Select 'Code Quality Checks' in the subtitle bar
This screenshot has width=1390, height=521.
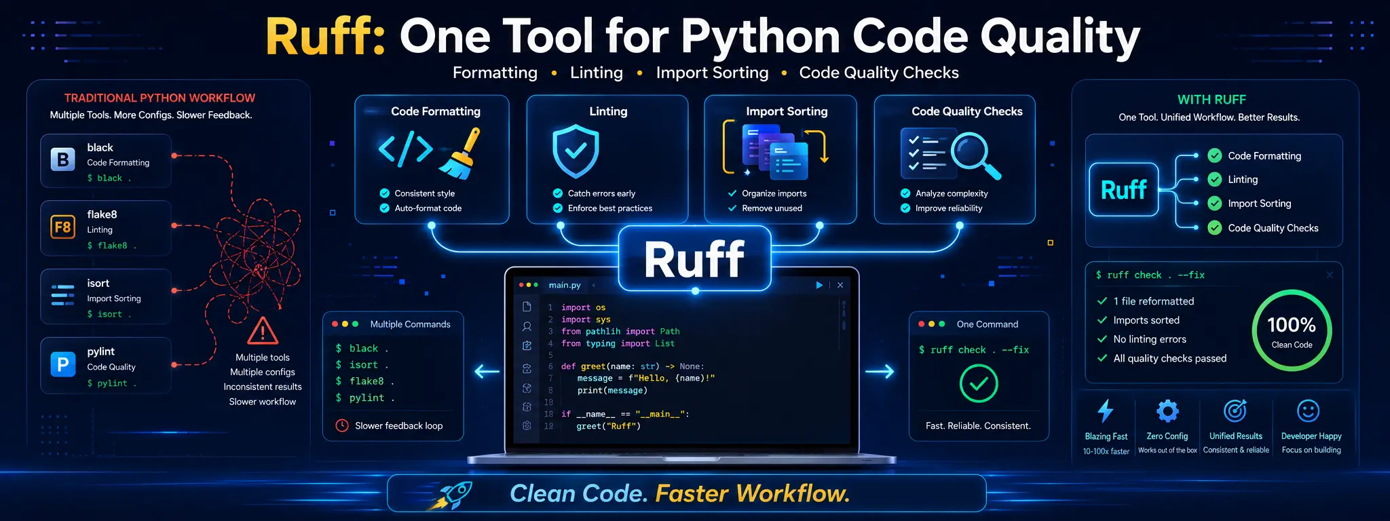(879, 73)
